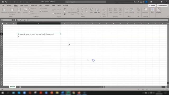Image resolution: width=169 pixels, height=95 pixels.
Task: Collapse the ribbon with the chevron
Action: point(167,17)
